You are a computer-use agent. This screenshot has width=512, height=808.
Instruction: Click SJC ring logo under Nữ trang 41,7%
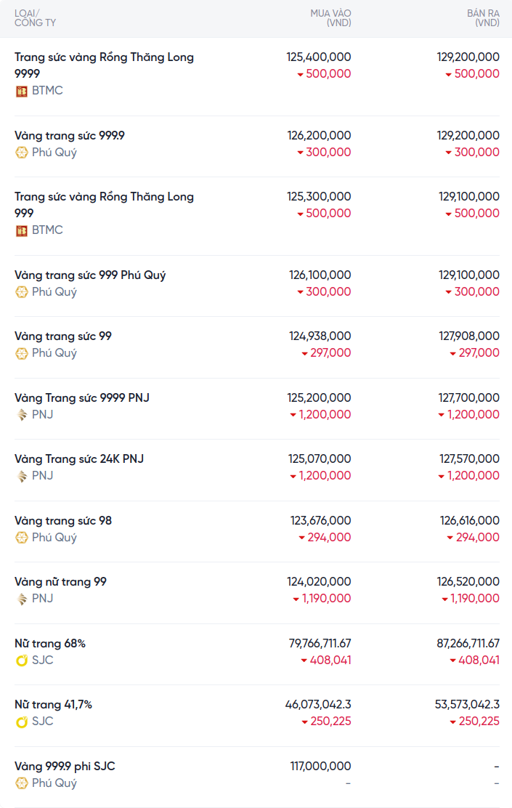21,722
